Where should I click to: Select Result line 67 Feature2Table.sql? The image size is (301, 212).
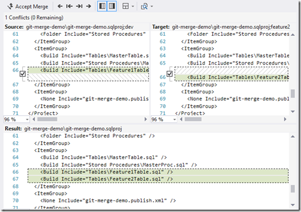[x=106, y=179]
